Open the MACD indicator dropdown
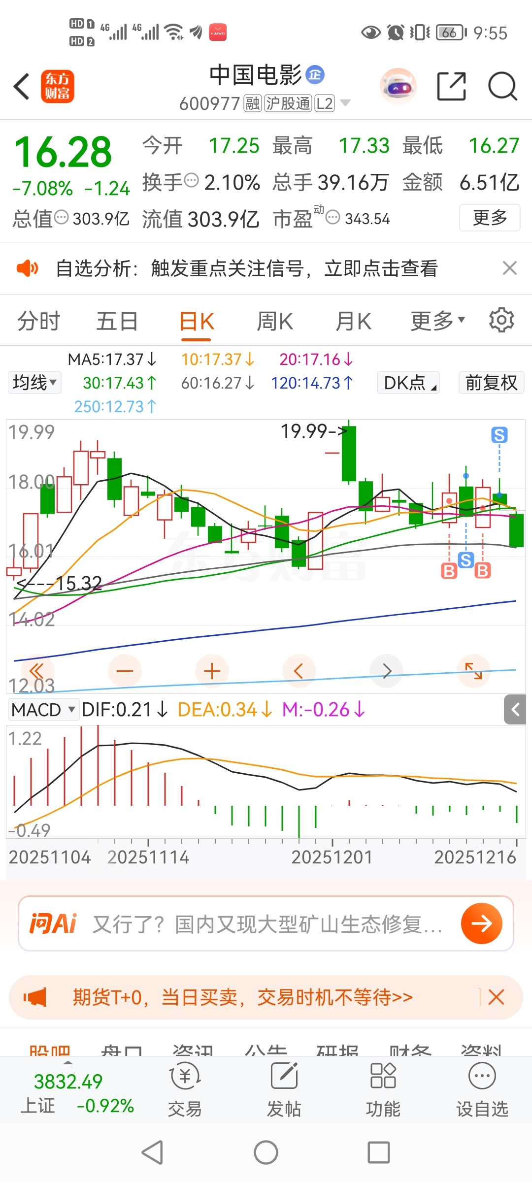The height and width of the screenshot is (1182, 532). coord(43,710)
